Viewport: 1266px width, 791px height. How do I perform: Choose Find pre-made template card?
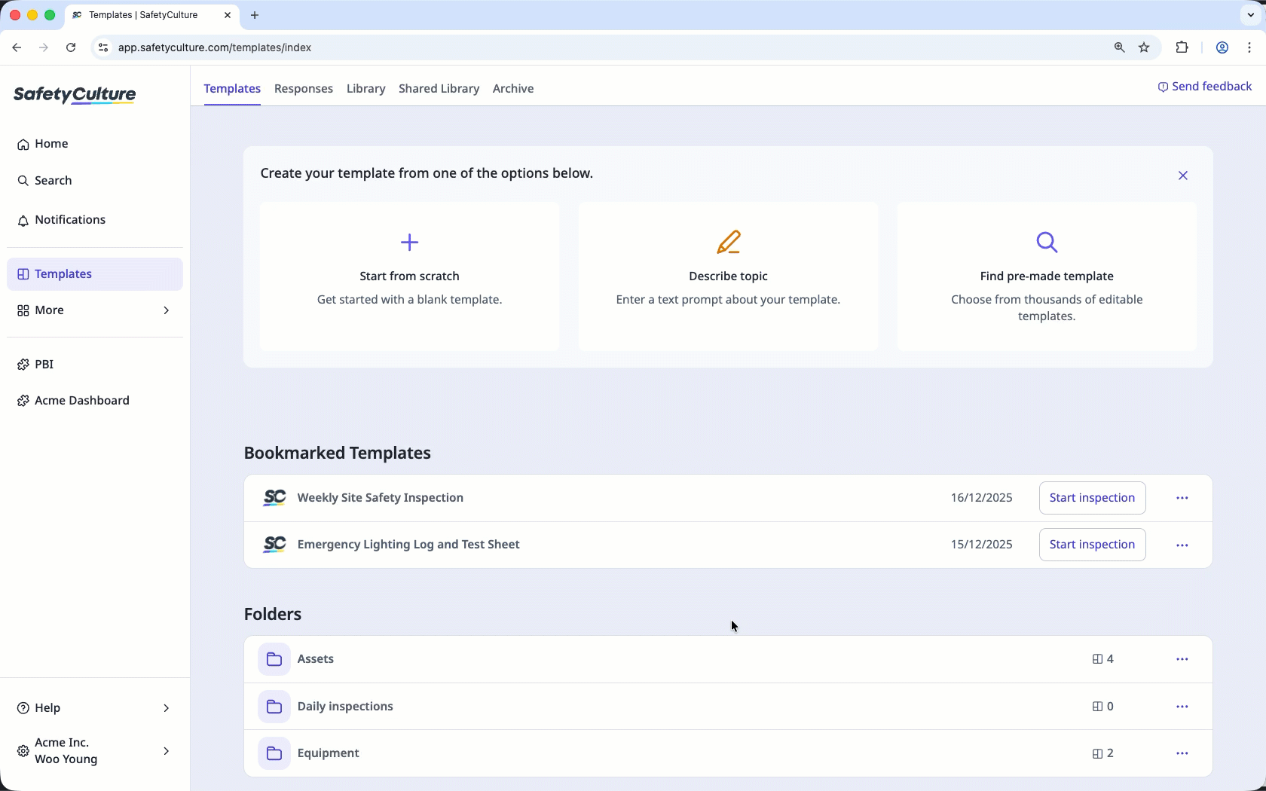click(1047, 276)
